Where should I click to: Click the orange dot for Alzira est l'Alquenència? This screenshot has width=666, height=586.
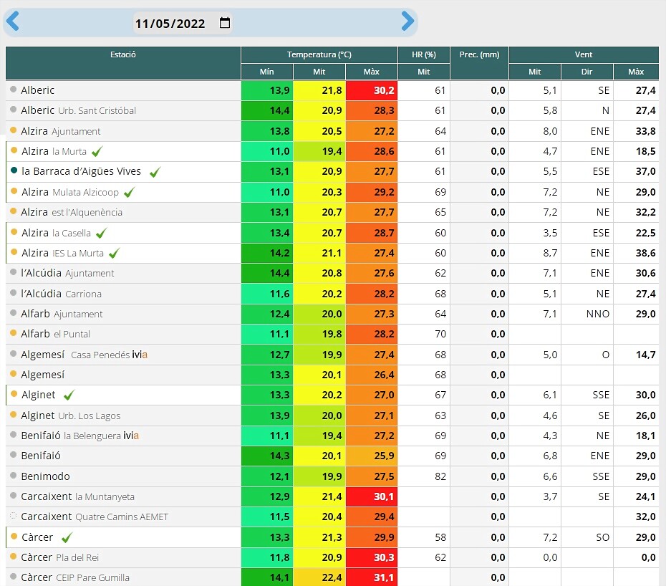[13, 211]
